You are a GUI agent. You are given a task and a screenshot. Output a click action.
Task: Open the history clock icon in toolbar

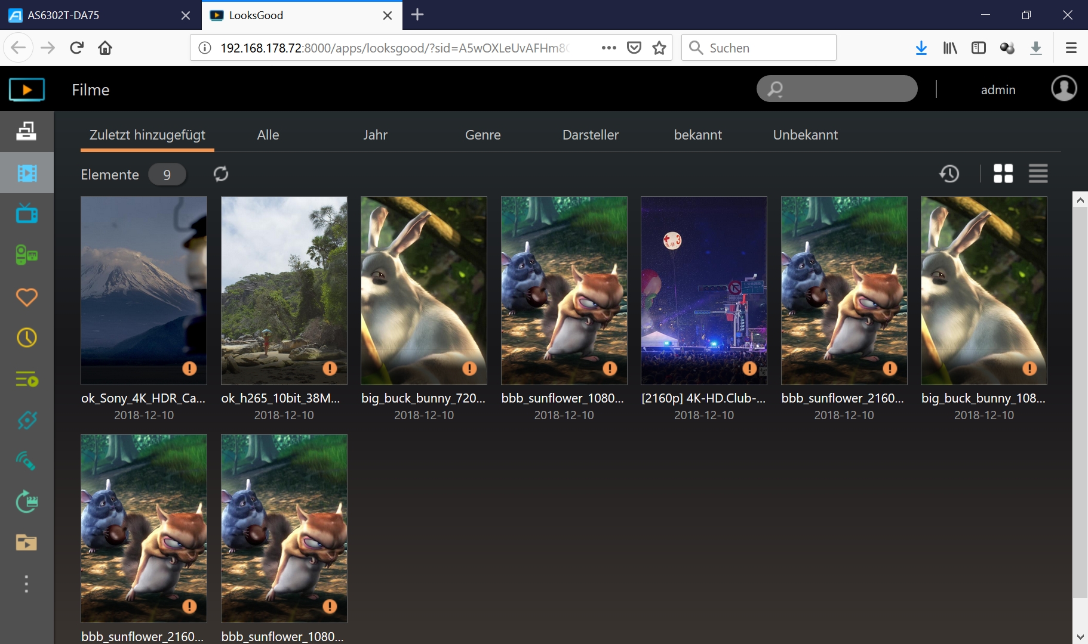coord(949,174)
